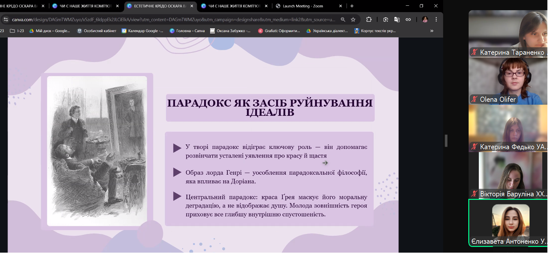Open the Головна – Canva bookmark

[187, 31]
